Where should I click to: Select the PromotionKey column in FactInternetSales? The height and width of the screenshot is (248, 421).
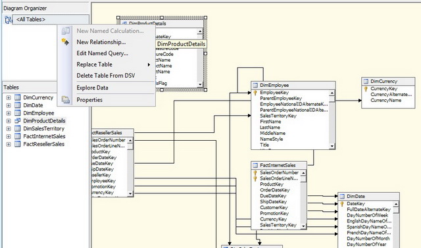pos(274,213)
